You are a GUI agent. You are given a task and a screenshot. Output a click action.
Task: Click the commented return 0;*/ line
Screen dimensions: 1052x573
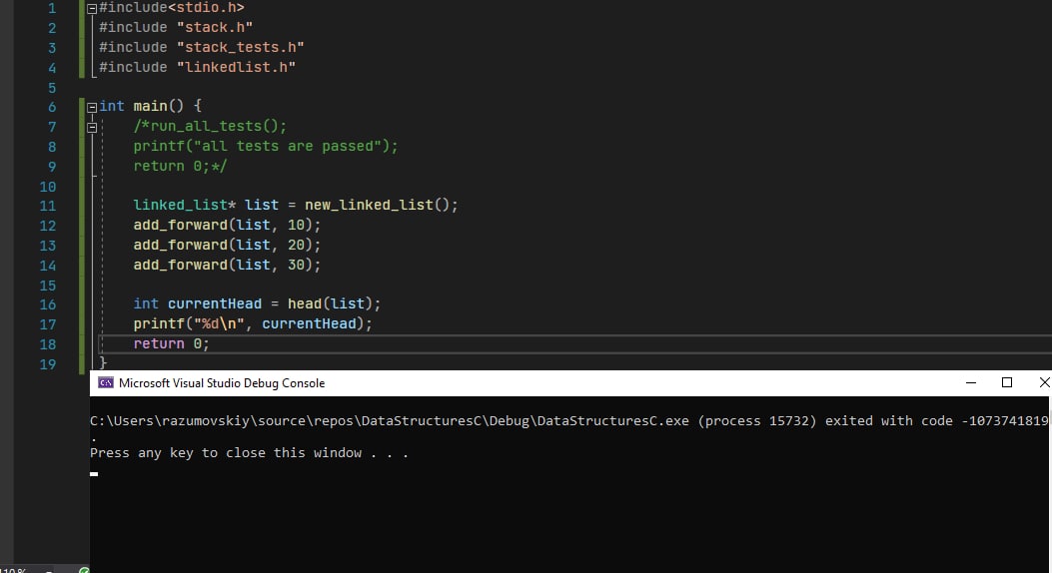point(180,166)
